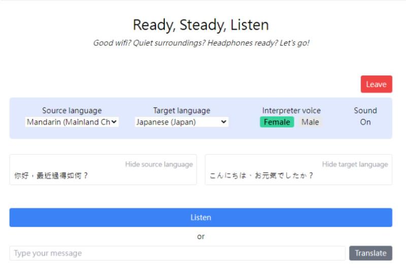Click Hide target language link
Viewport: 406px width, 271px height.
click(355, 164)
